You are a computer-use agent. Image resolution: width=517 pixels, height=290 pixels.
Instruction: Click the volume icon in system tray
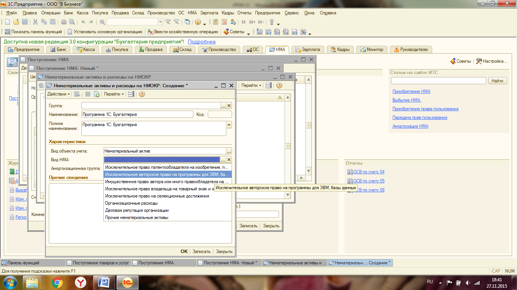point(468,282)
